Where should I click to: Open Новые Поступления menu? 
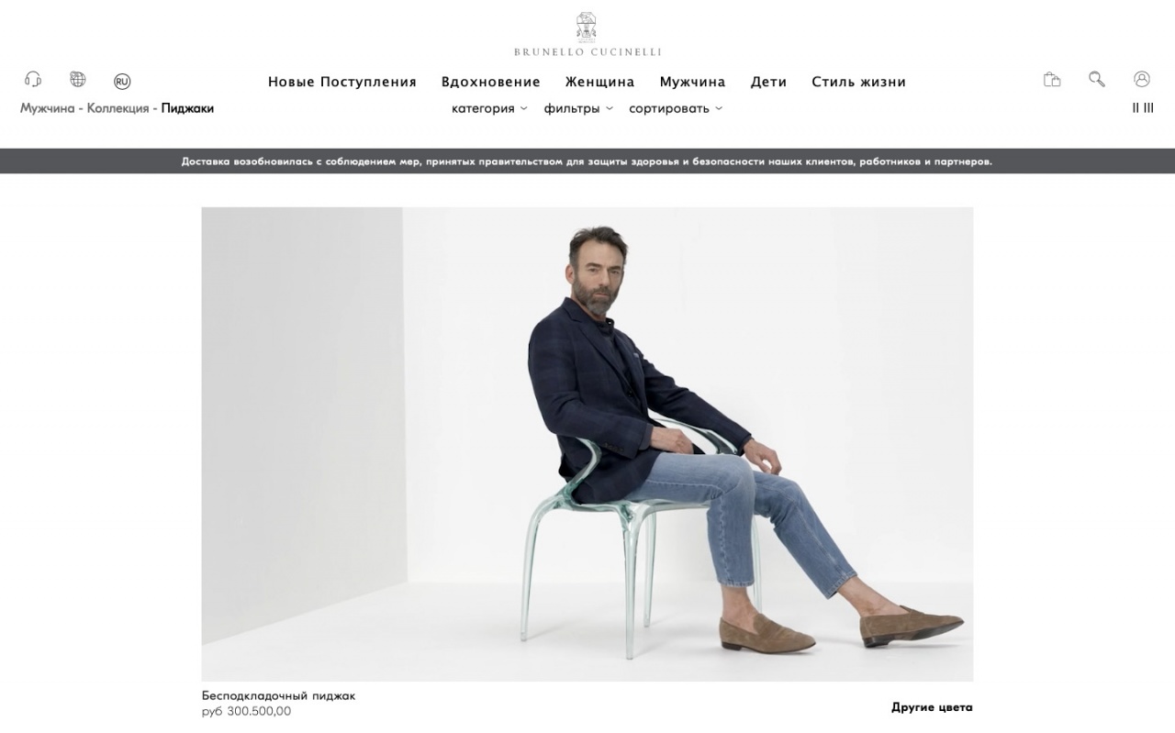(342, 82)
